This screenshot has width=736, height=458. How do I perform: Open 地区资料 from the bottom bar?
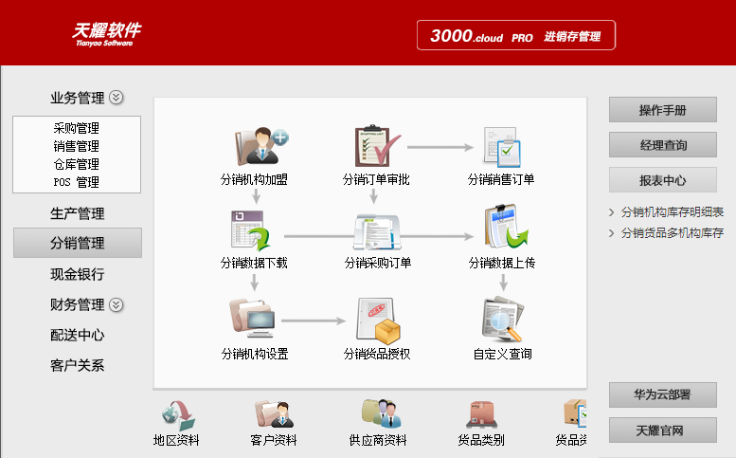click(x=176, y=415)
